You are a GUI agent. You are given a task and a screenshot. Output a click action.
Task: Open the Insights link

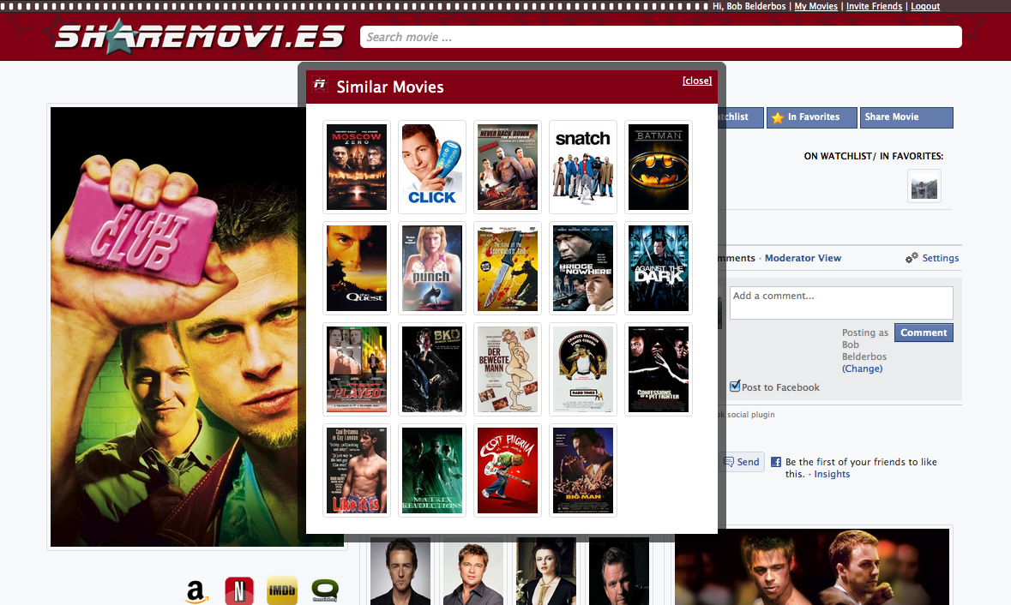tap(832, 474)
